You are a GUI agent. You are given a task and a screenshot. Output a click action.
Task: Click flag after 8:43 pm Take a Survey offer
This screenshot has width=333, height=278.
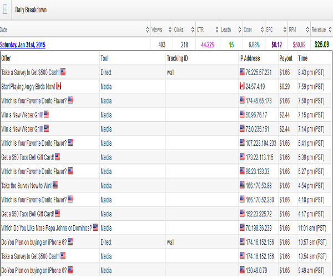pyautogui.click(x=63, y=72)
